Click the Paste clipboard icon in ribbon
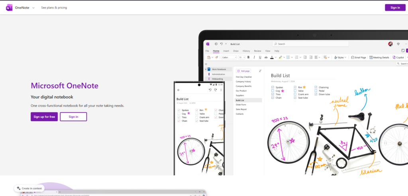The image size is (408, 196). click(209, 57)
